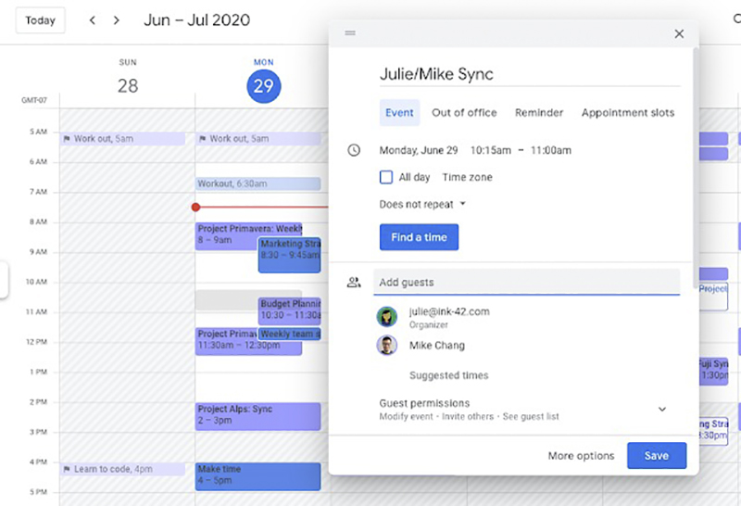Click the Find a time button
The image size is (741, 506).
pos(420,237)
